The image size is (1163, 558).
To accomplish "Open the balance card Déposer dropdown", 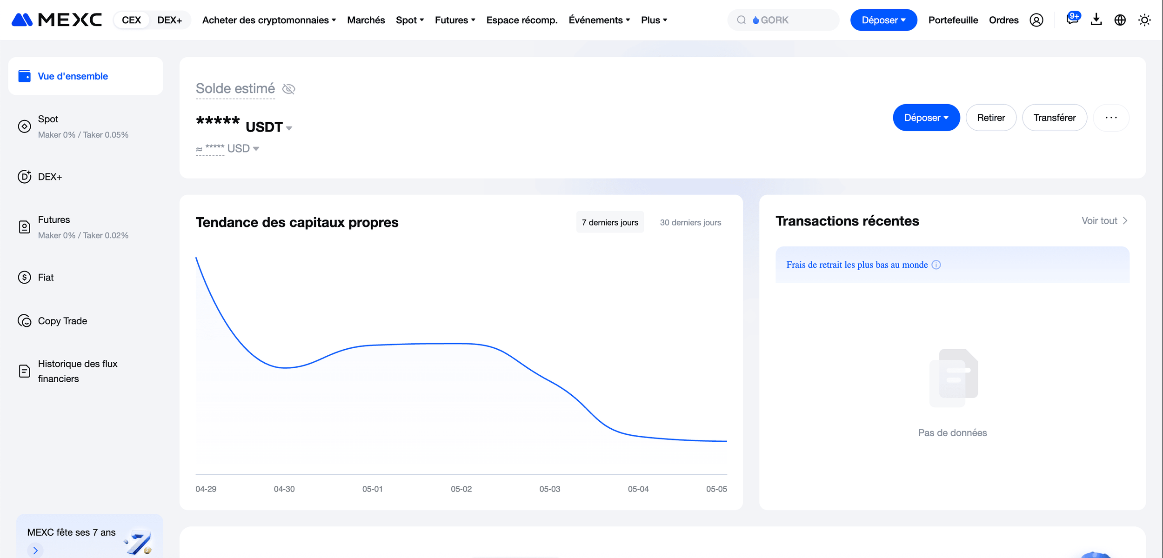I will pyautogui.click(x=926, y=118).
